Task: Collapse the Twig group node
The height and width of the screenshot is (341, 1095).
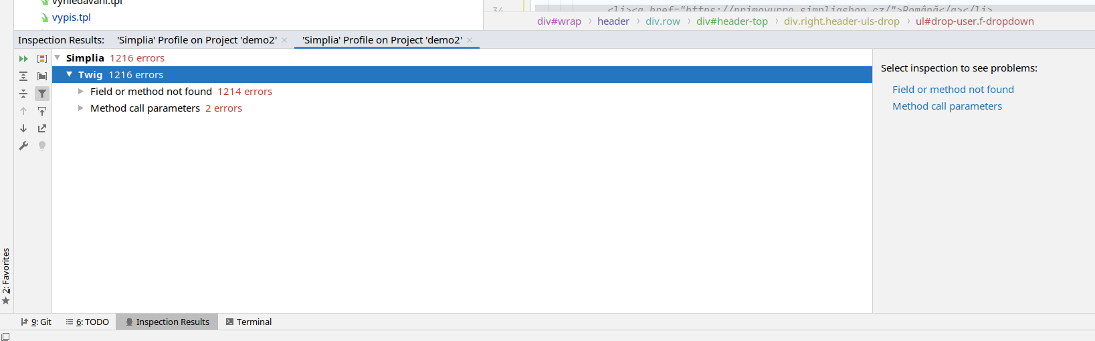Action: (70, 75)
